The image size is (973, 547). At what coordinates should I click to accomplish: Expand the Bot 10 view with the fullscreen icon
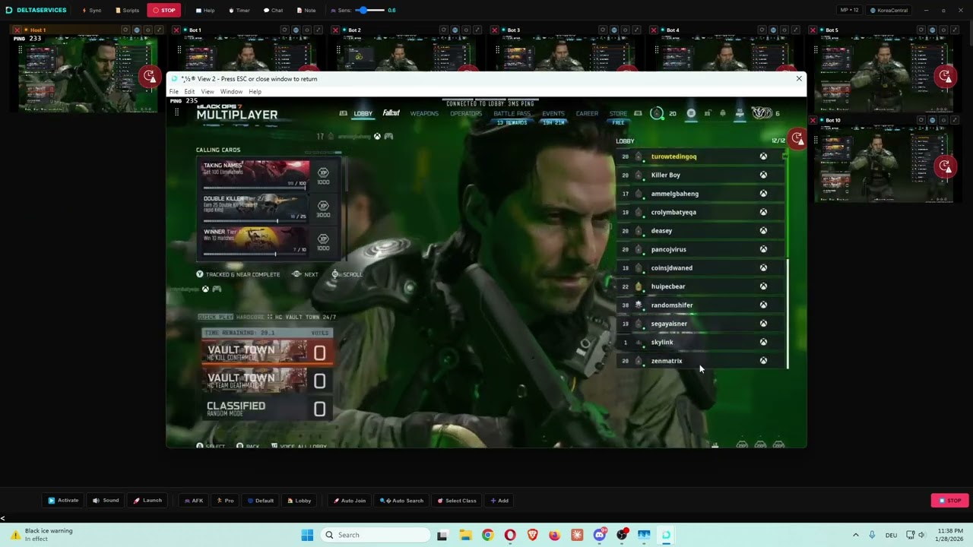click(x=955, y=120)
